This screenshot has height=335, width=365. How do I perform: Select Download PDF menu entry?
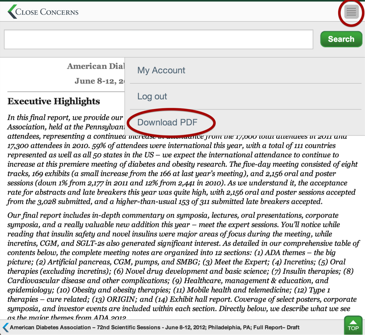pyautogui.click(x=167, y=122)
